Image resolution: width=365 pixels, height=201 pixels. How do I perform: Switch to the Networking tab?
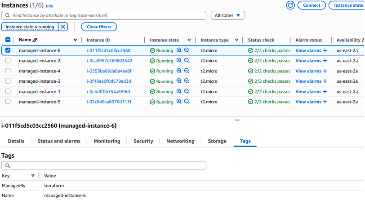180,141
